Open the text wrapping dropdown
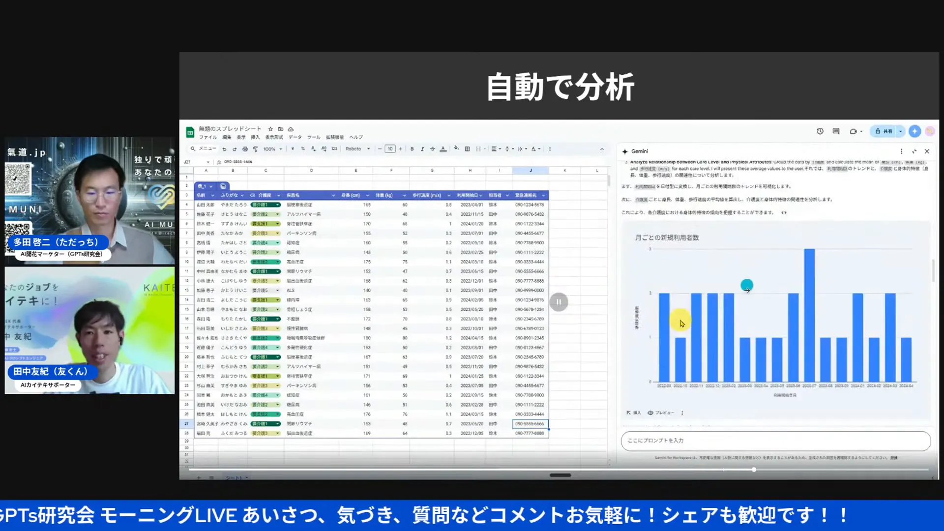Image resolution: width=944 pixels, height=531 pixels. point(522,149)
